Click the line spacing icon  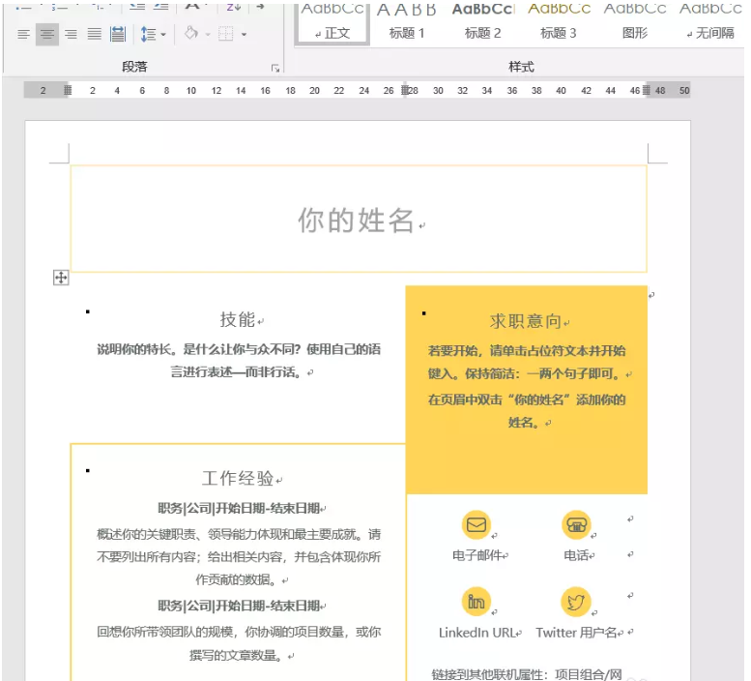coord(148,34)
